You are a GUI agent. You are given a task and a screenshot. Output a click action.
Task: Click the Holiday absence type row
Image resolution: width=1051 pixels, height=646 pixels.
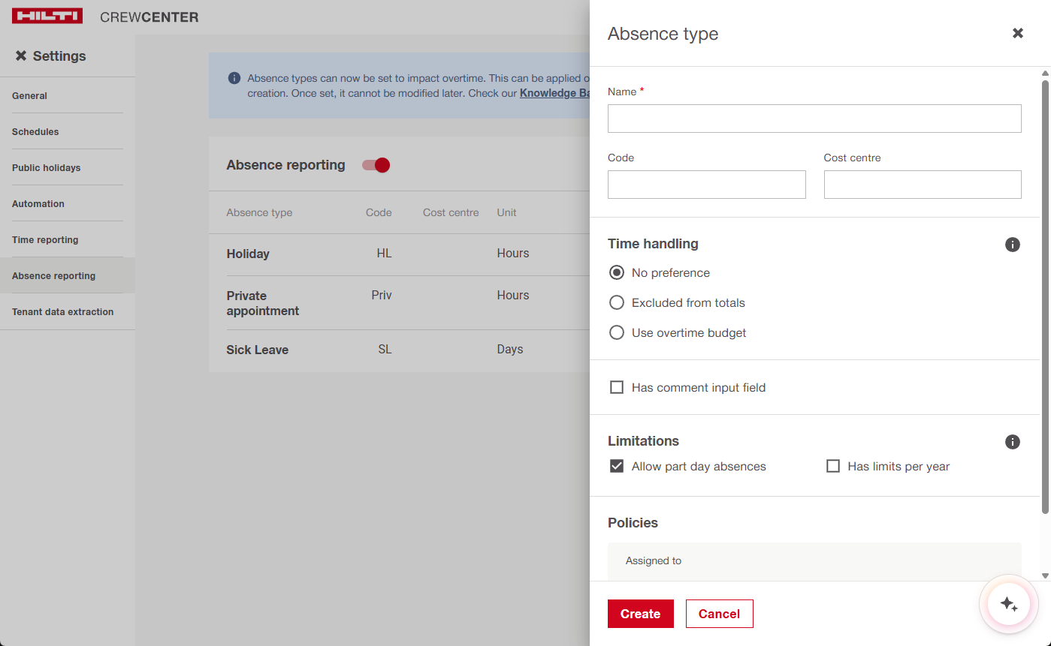[399, 254]
